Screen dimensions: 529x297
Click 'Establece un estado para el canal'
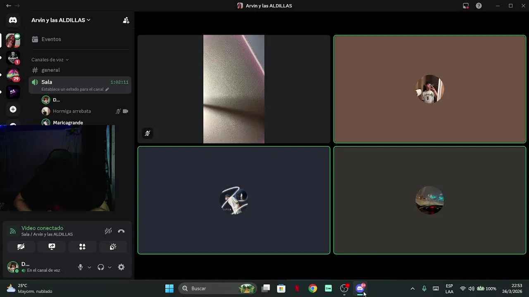tap(72, 89)
